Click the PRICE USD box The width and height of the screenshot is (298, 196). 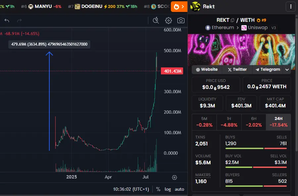click(x=216, y=84)
